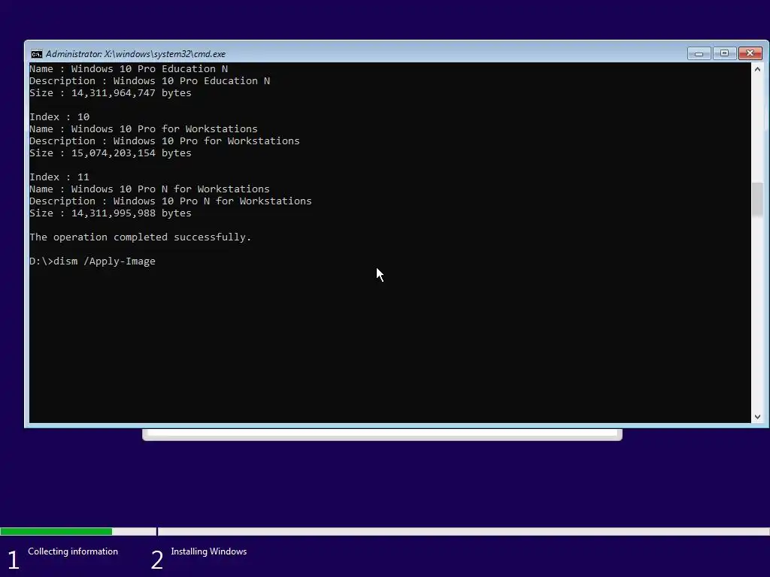
Task: Click 'The operation completed successfully.' message
Action: point(141,237)
